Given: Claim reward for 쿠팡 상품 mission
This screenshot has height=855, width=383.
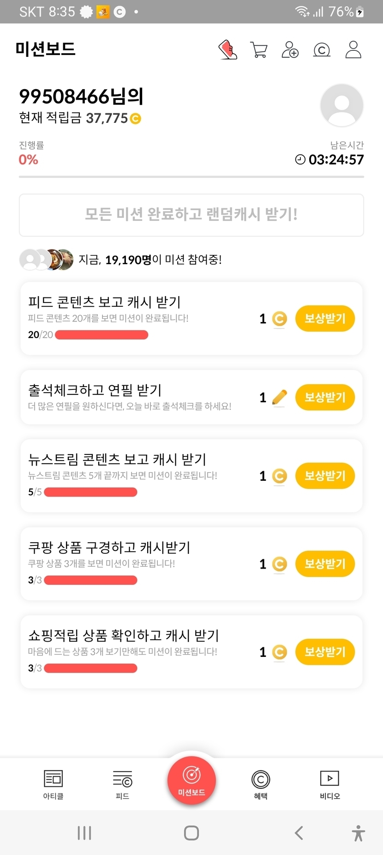Looking at the screenshot, I should click(x=325, y=564).
